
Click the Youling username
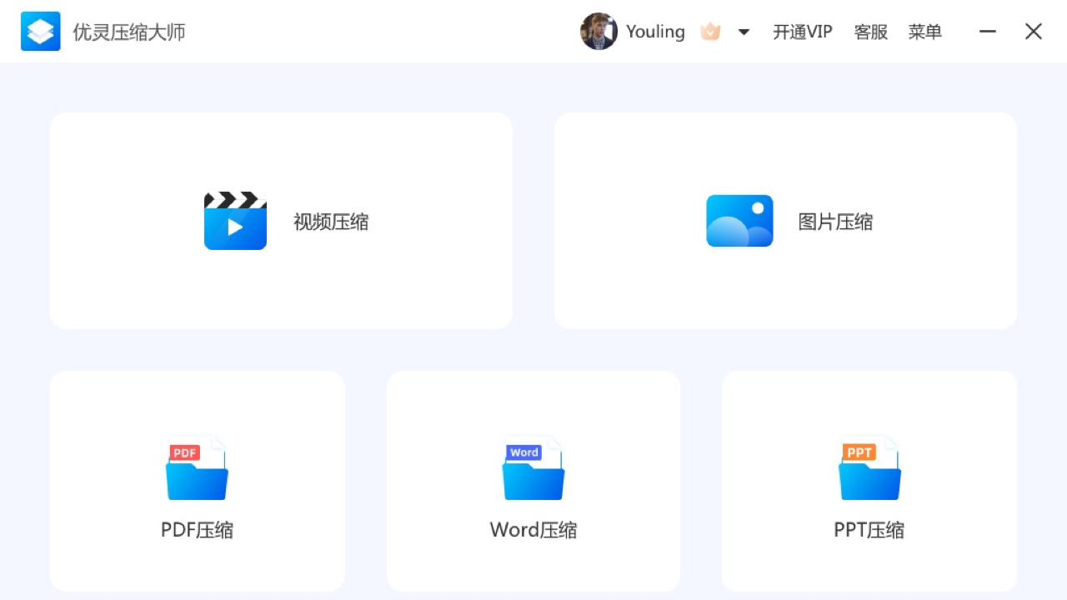(x=655, y=31)
